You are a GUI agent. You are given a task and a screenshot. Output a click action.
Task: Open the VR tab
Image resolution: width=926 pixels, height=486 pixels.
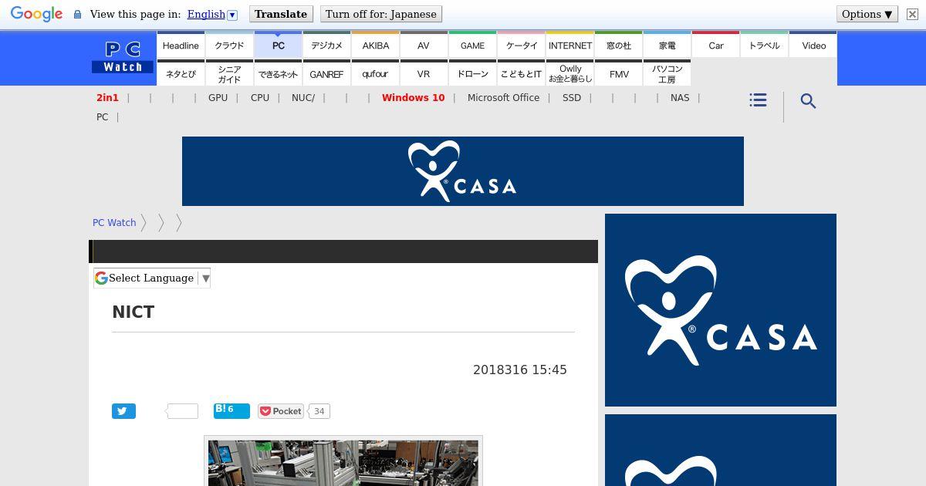pyautogui.click(x=424, y=74)
